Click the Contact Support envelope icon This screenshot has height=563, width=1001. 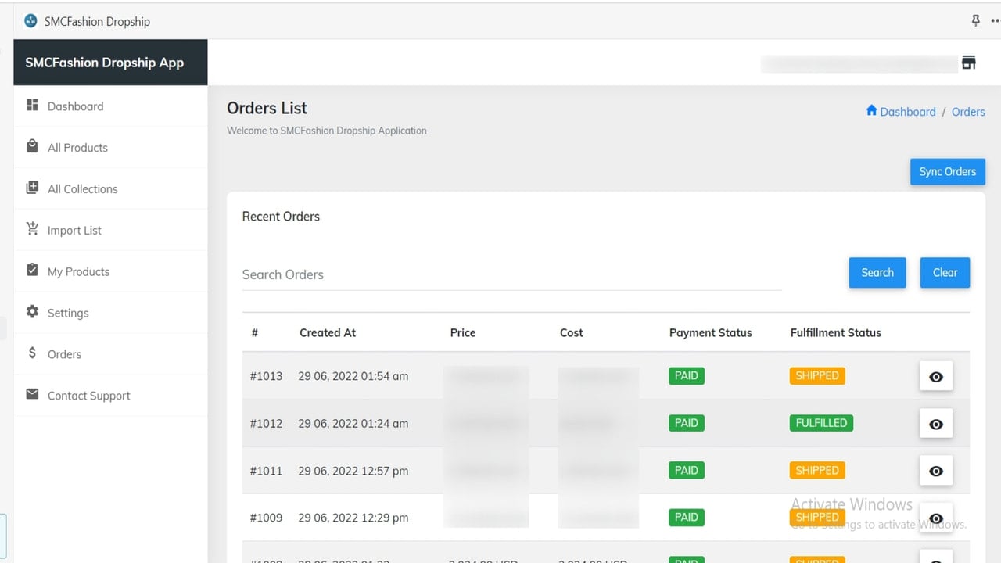32,394
